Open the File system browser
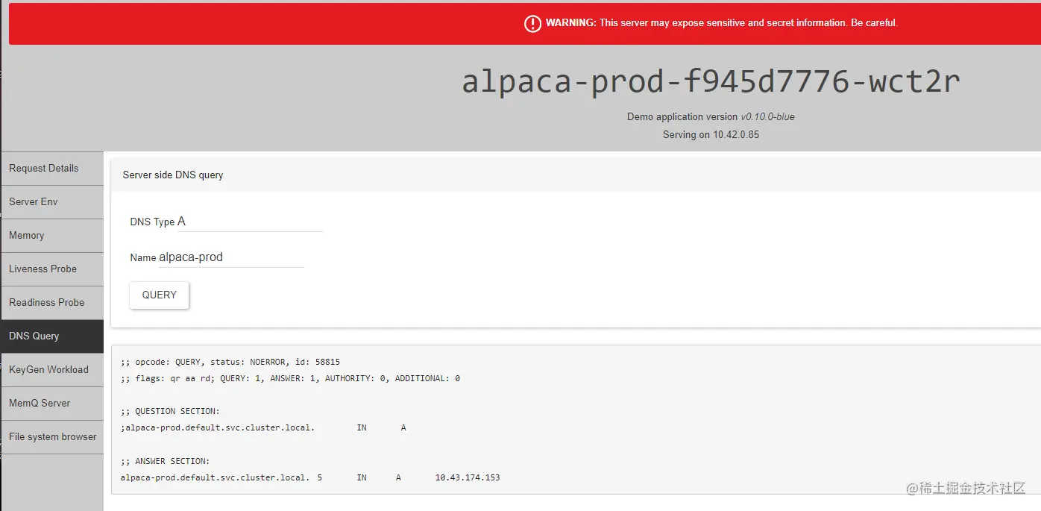The height and width of the screenshot is (511, 1041). (52, 436)
